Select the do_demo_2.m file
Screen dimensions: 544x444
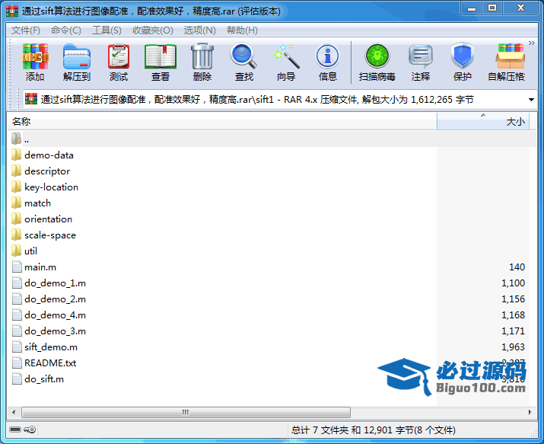(x=56, y=299)
